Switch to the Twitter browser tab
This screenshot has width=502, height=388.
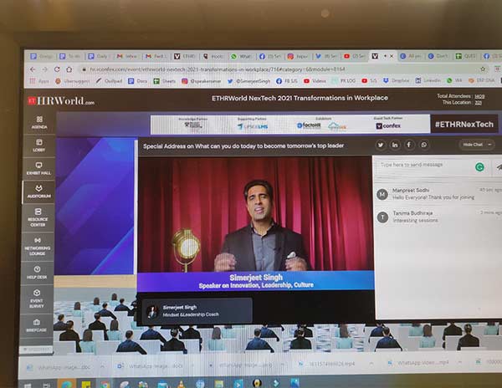click(326, 56)
